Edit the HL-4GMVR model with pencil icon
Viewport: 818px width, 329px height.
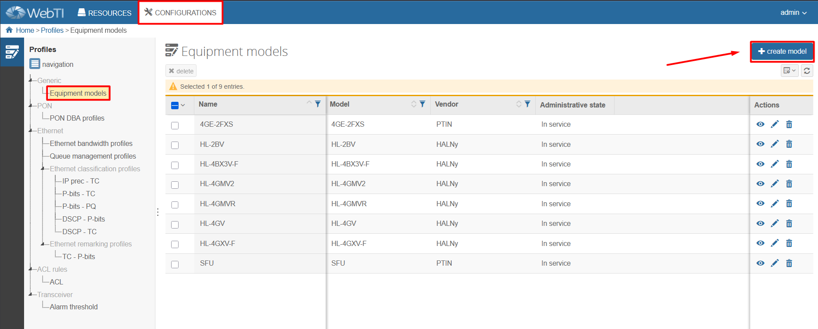tap(775, 204)
